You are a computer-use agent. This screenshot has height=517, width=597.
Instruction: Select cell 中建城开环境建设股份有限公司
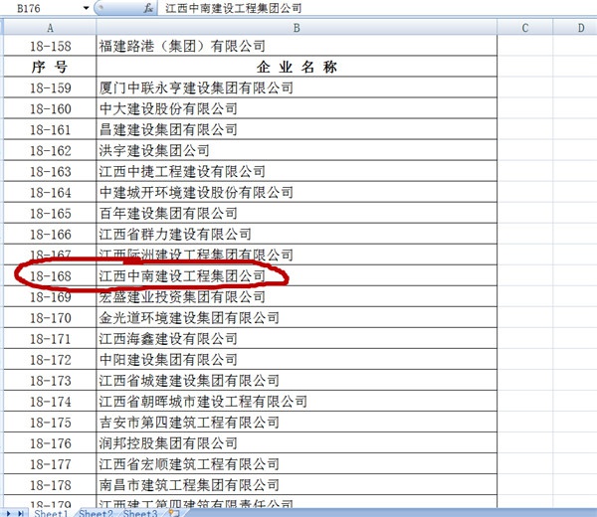[297, 192]
